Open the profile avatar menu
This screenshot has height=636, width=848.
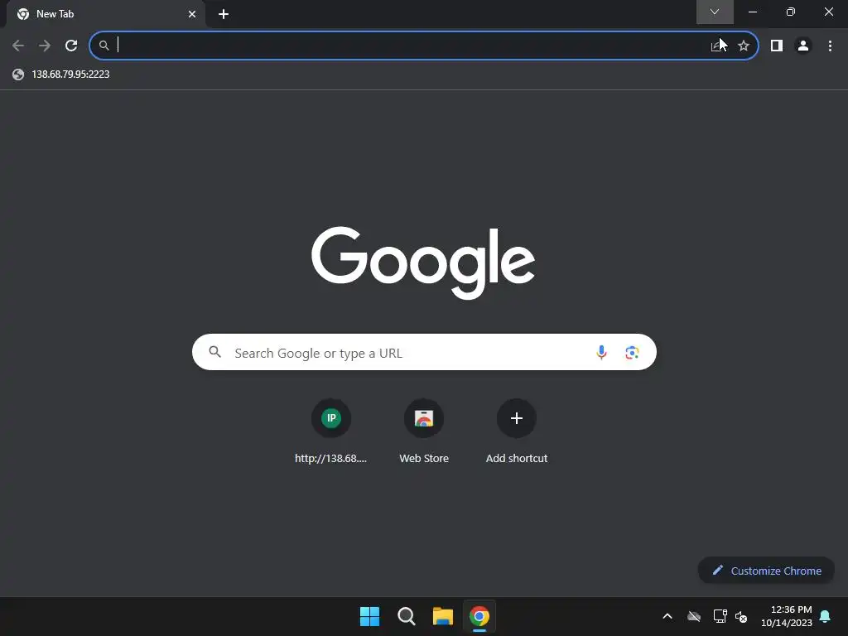(x=803, y=46)
